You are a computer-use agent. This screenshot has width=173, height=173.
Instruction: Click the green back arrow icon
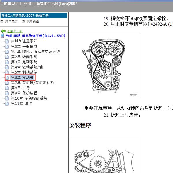click(3, 31)
